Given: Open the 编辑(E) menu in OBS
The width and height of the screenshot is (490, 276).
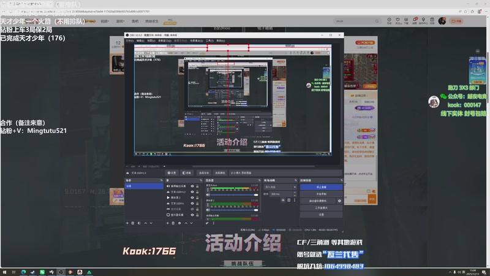Looking at the screenshot, I should (x=140, y=40).
